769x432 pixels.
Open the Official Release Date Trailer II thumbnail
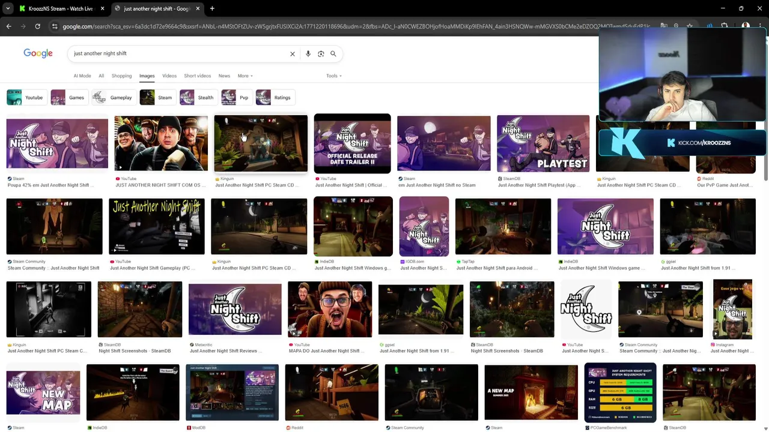click(x=352, y=143)
